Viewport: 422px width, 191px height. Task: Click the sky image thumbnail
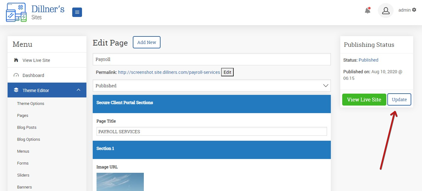(120, 182)
